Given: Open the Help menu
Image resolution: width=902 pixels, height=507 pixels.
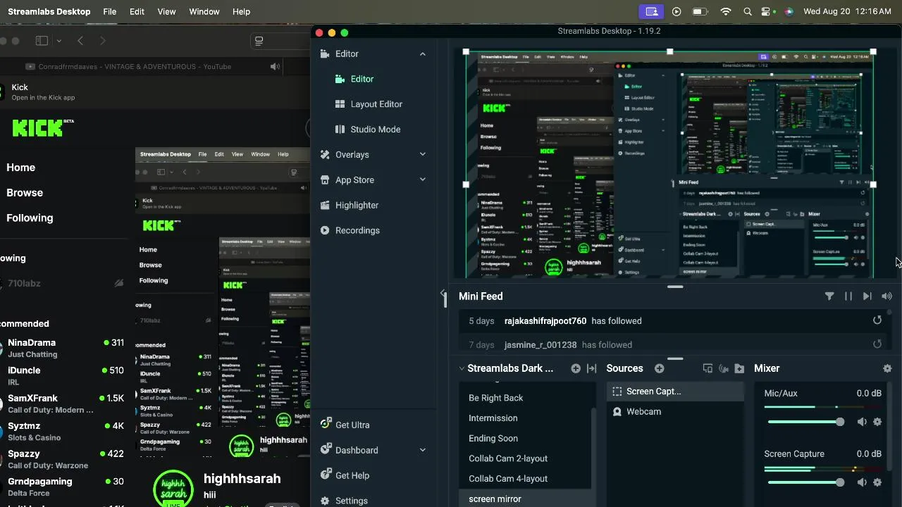Looking at the screenshot, I should 242,11.
